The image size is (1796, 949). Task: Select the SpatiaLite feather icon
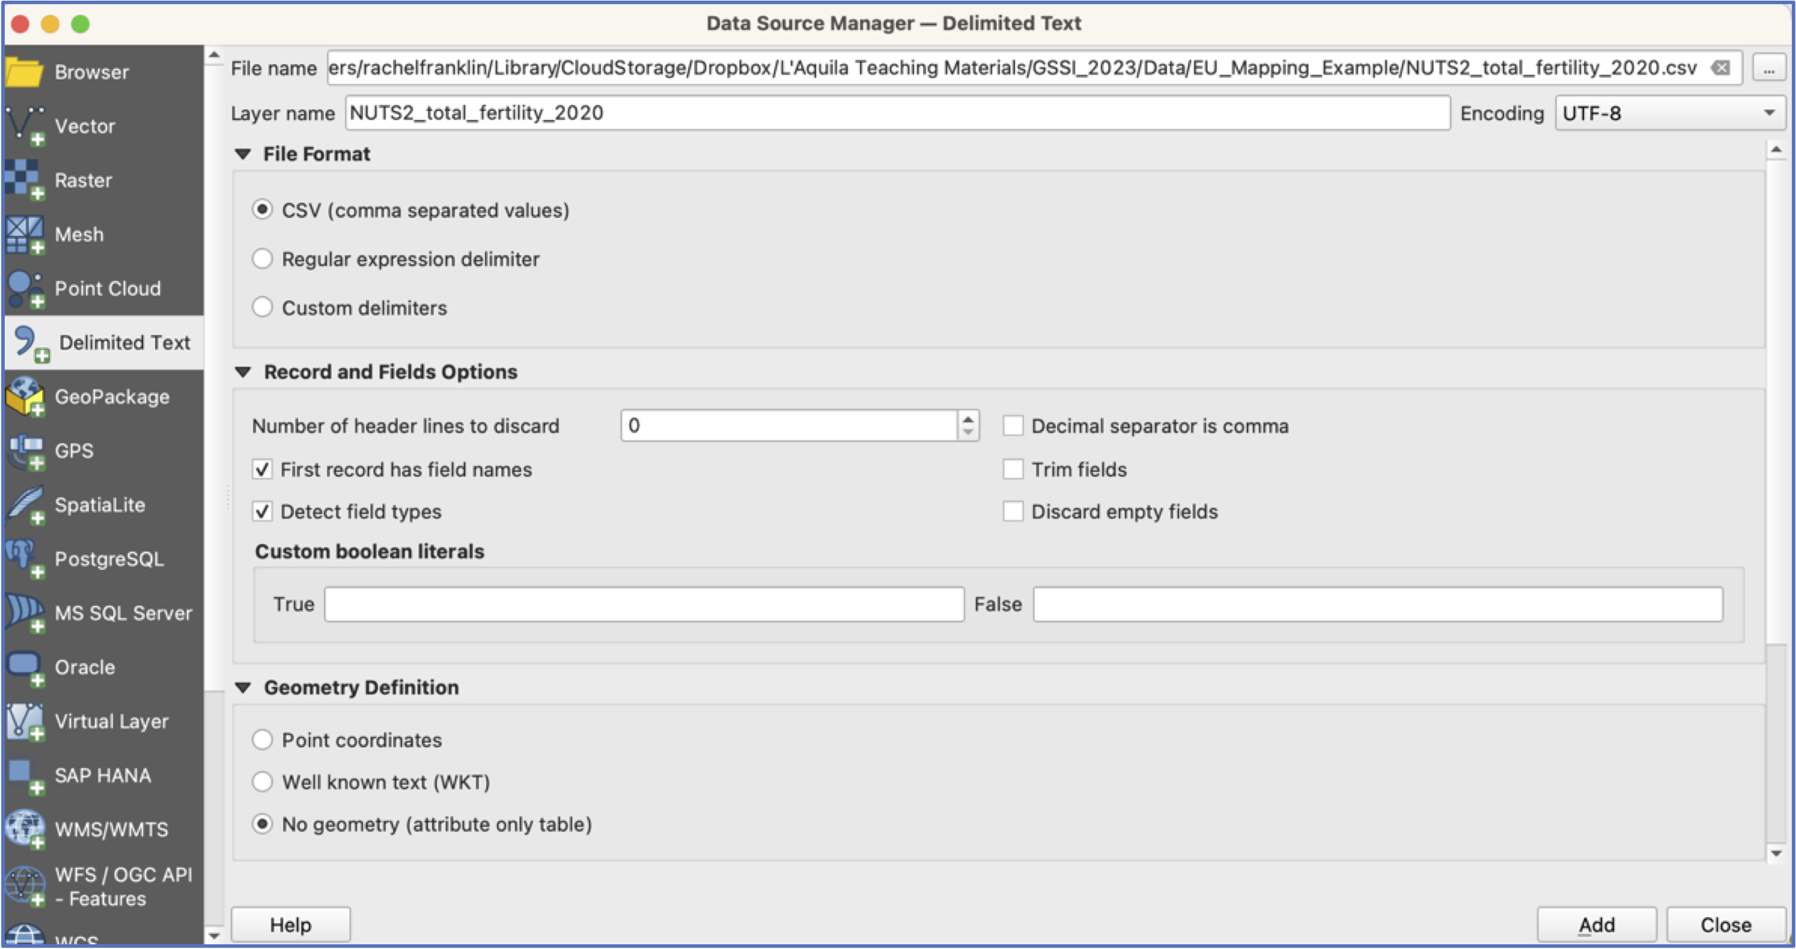tap(26, 505)
